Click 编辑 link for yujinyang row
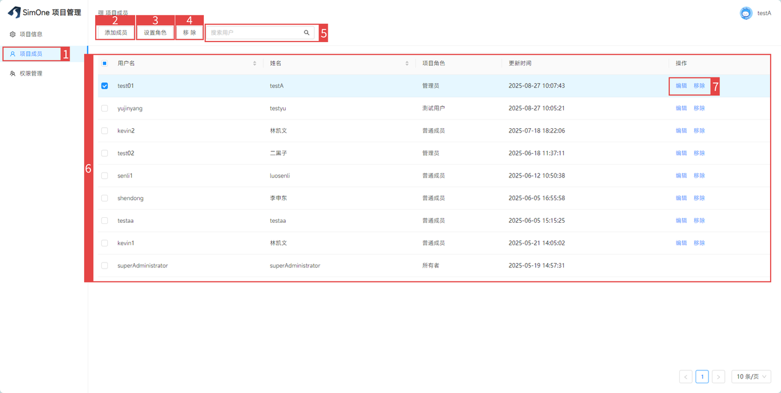 [681, 108]
